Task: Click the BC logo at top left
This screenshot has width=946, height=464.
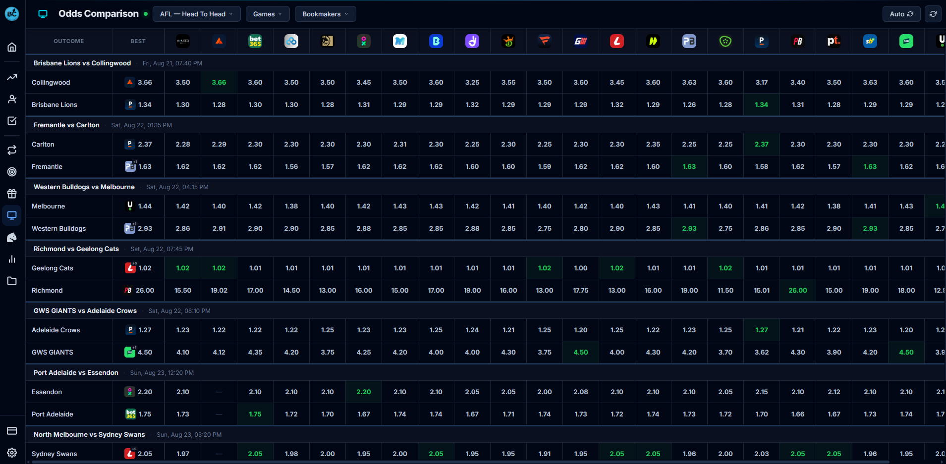Action: (x=12, y=13)
